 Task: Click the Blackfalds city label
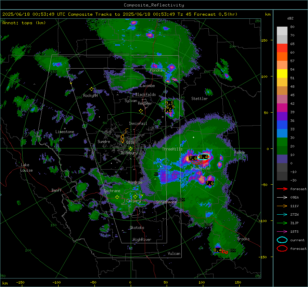(145, 95)
